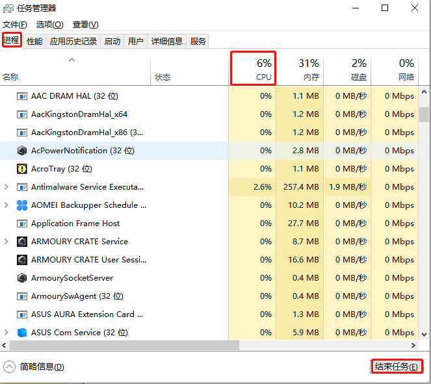
Task: Sort processes by CPU column
Action: [253, 69]
